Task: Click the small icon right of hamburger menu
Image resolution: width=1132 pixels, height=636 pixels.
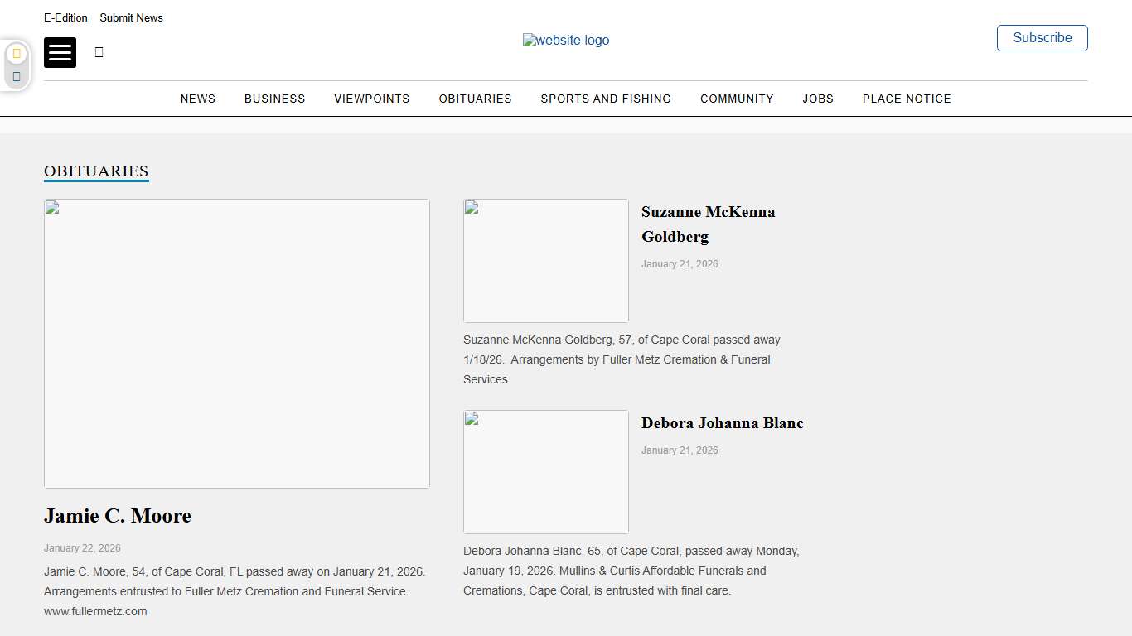Action: pos(99,52)
